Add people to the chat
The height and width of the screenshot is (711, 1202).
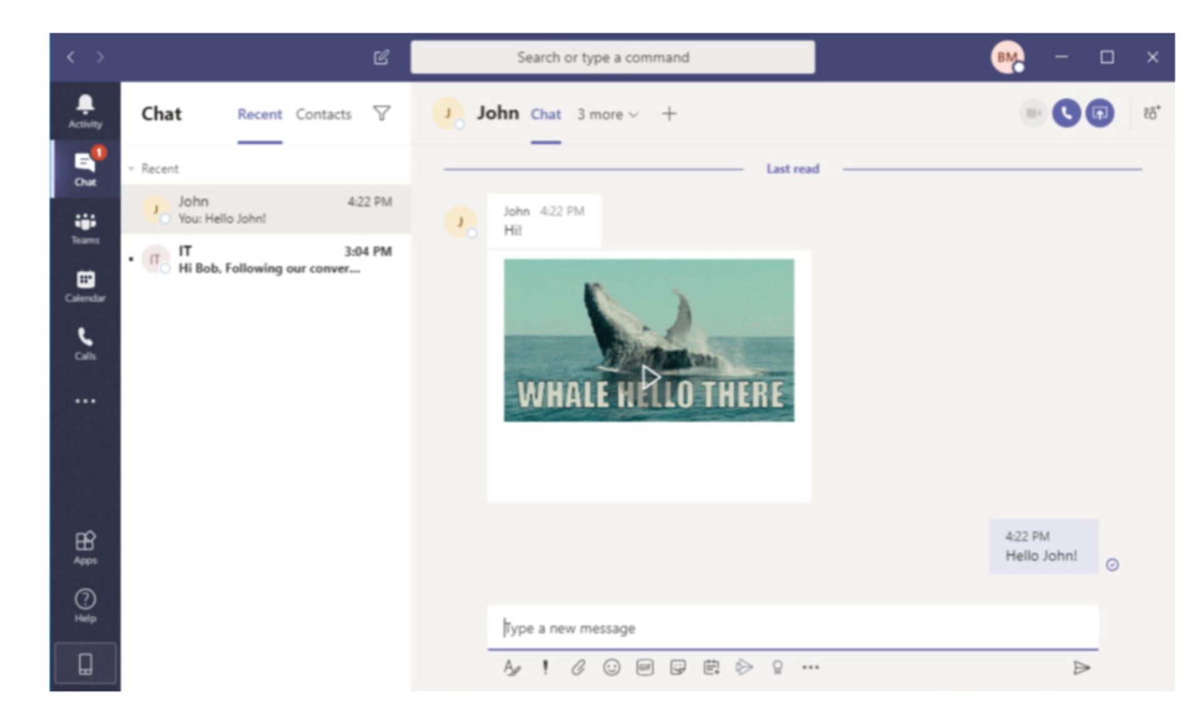pyautogui.click(x=1151, y=113)
